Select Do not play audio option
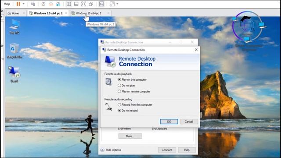 click(x=126, y=86)
